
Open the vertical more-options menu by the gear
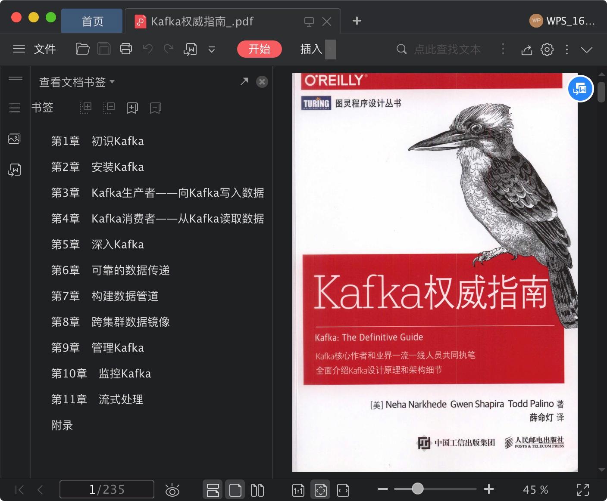(567, 49)
